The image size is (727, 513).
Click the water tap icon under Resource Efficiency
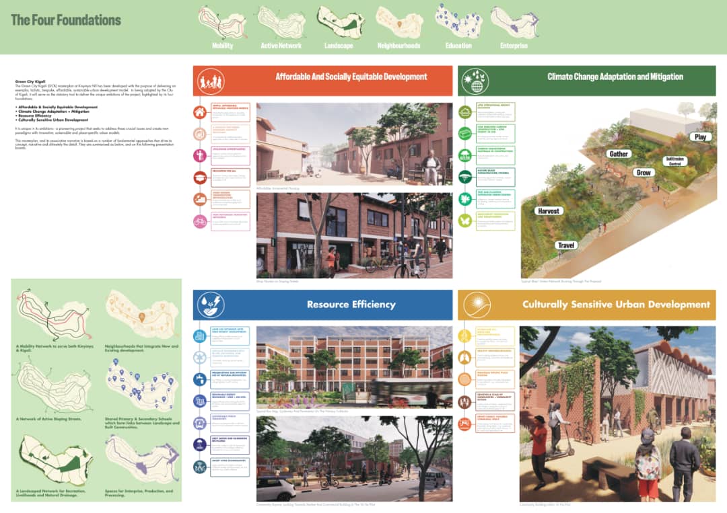(x=201, y=379)
